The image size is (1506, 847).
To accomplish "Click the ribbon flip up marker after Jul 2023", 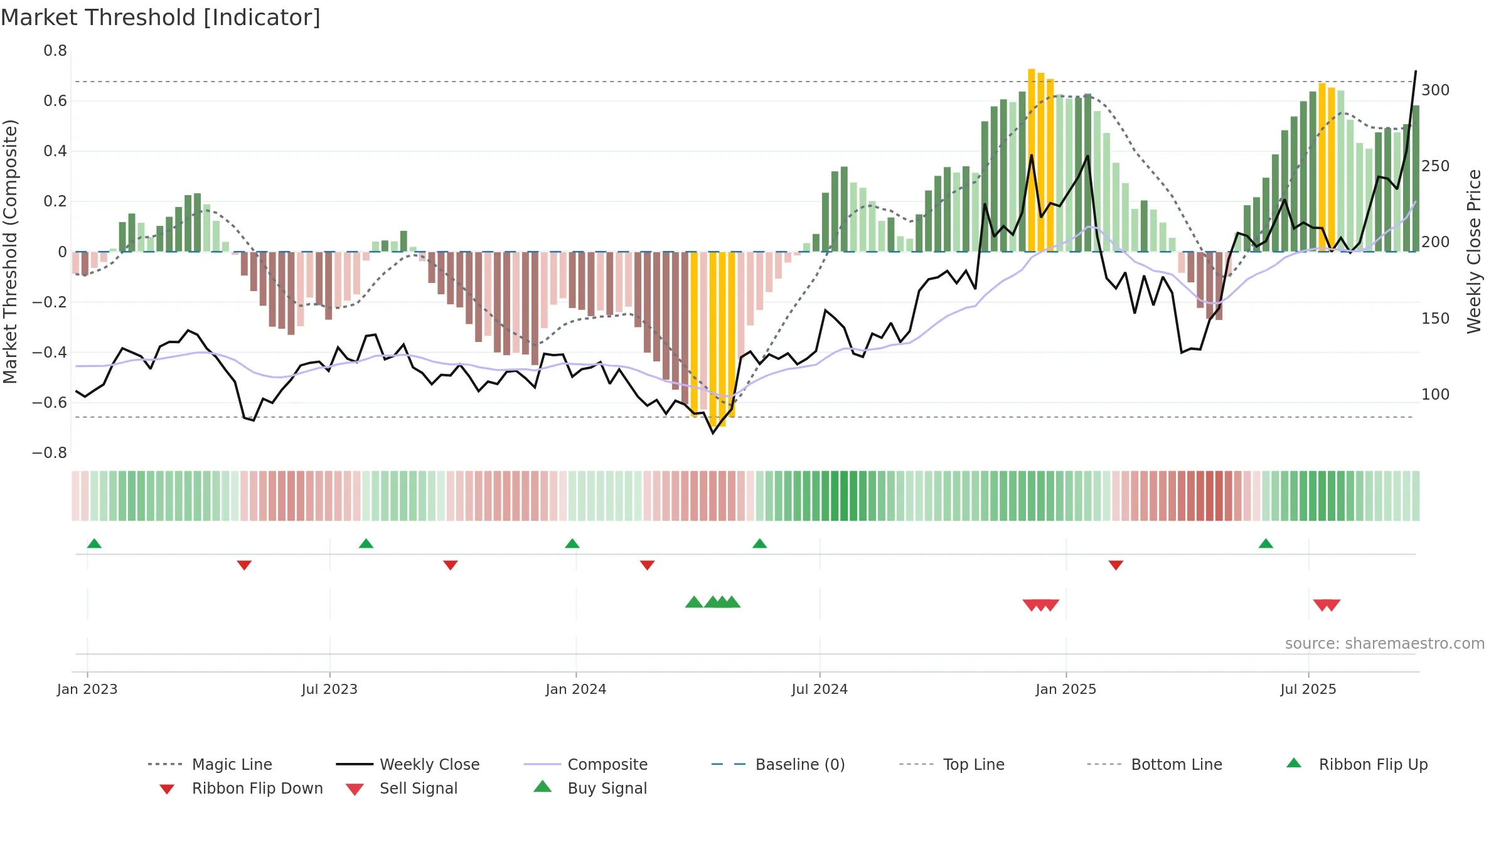I will 366,543.
